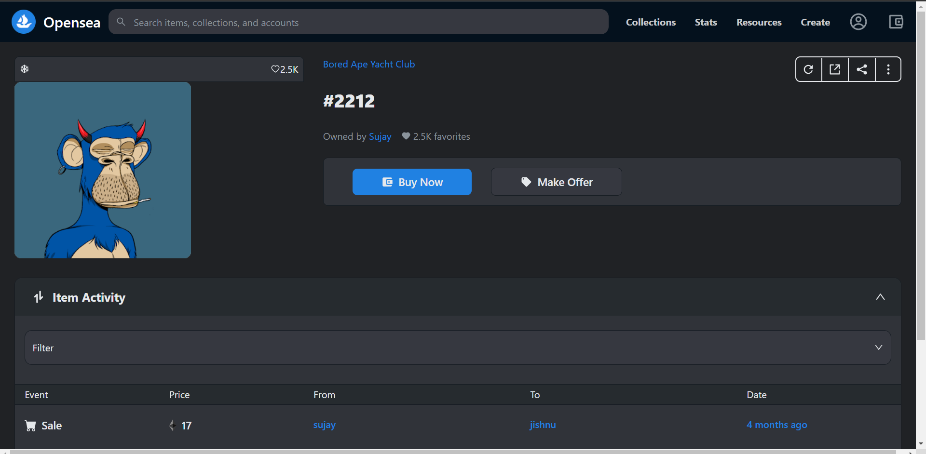926x454 pixels.
Task: Open the Filter dropdown in Item Activity
Action: coord(879,347)
